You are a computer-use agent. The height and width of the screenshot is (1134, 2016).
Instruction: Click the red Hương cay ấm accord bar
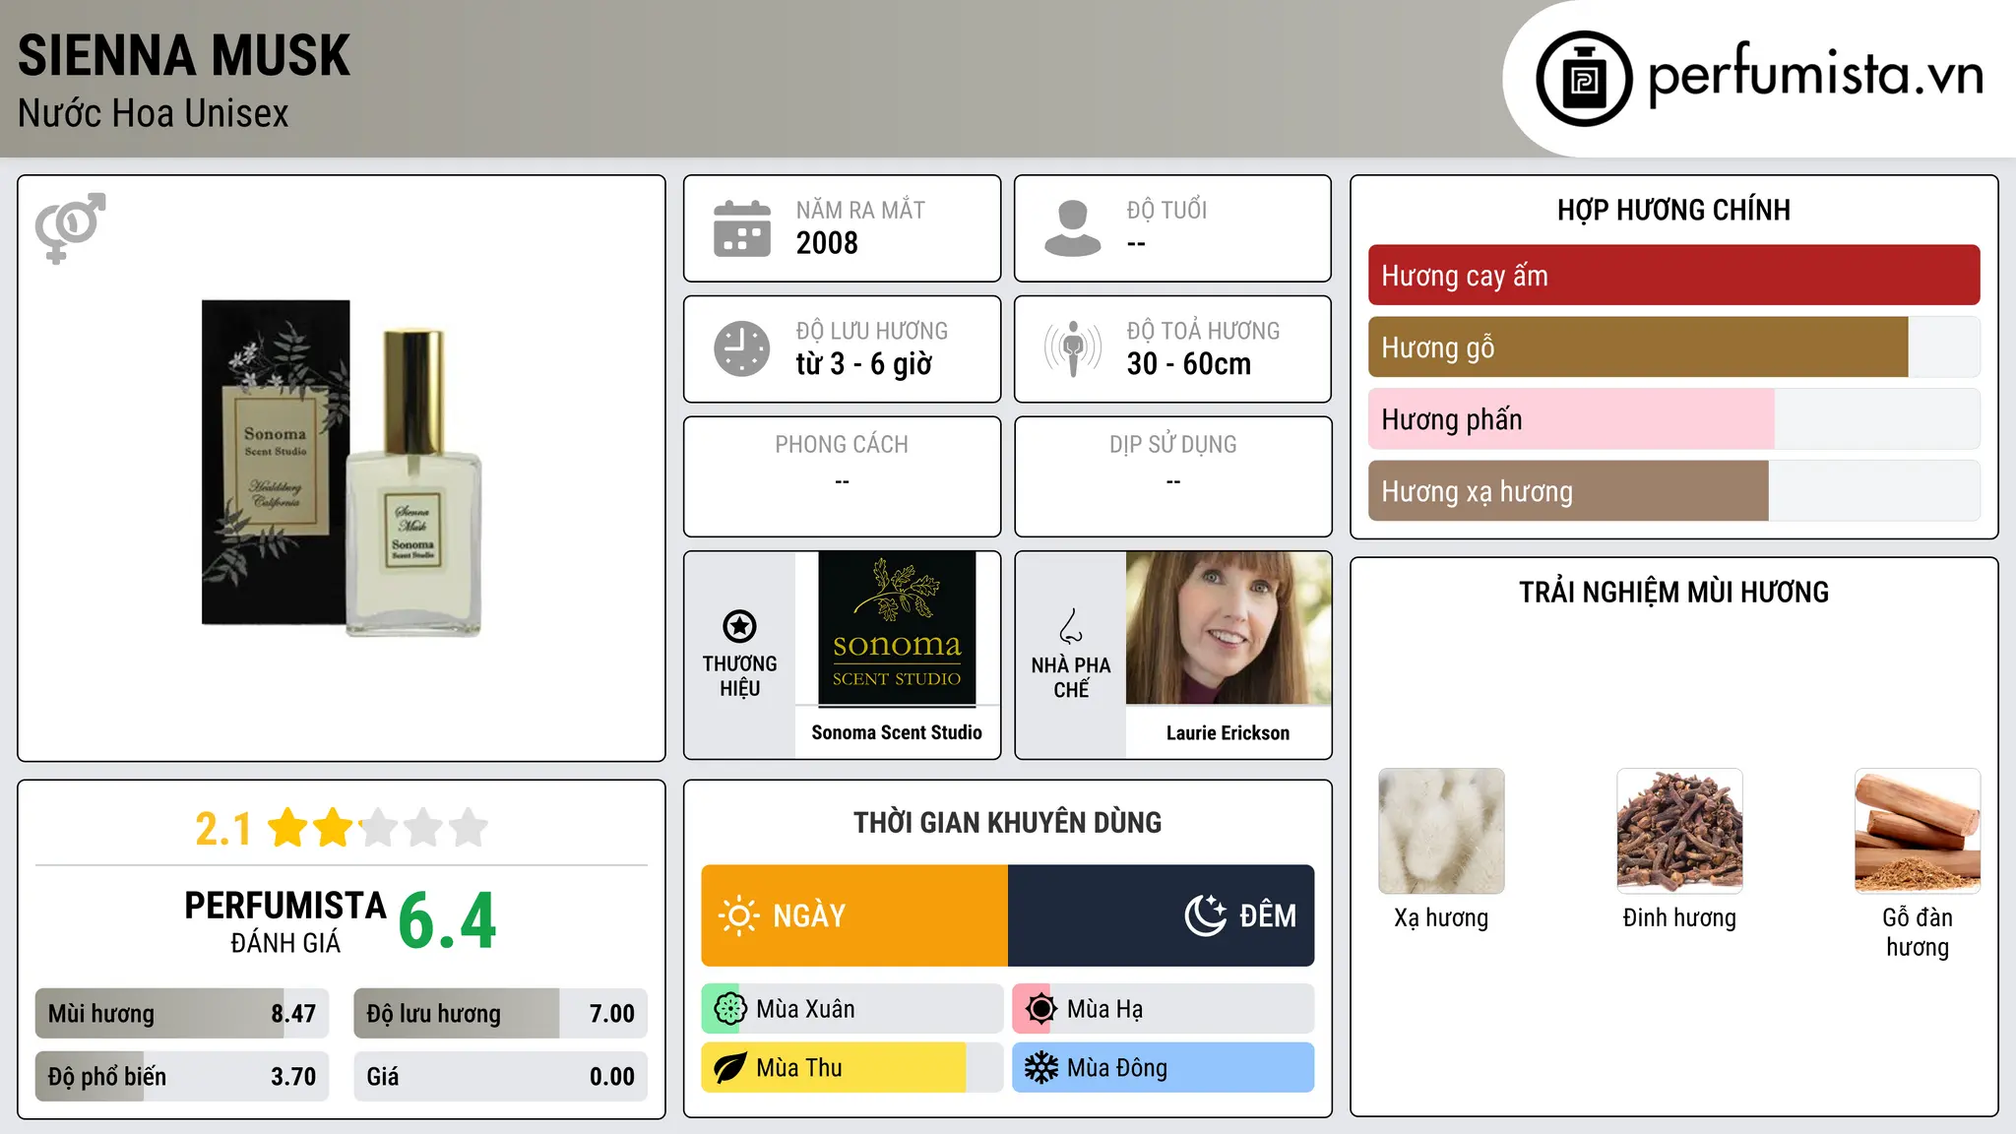pyautogui.click(x=1673, y=276)
